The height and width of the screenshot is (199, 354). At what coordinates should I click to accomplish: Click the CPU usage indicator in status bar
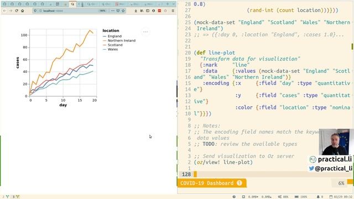pyautogui.click(x=283, y=197)
